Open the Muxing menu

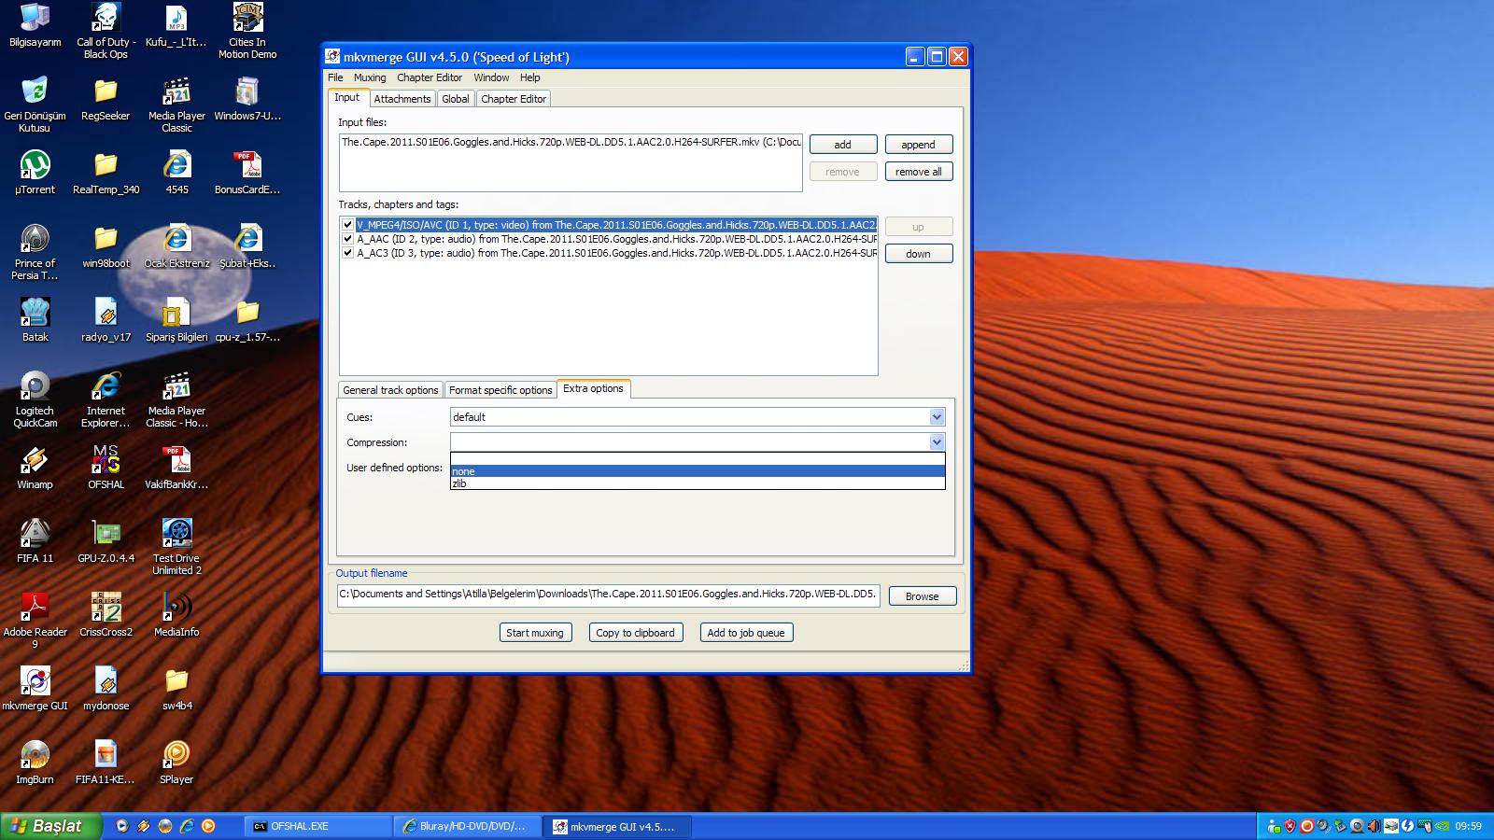click(x=370, y=77)
